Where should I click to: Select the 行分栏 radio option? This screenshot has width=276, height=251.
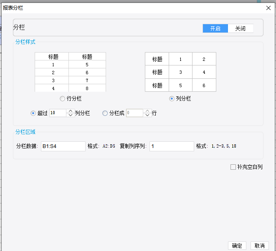click(63, 99)
